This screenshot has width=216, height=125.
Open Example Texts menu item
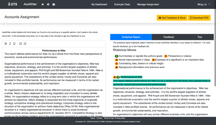click(122, 4)
